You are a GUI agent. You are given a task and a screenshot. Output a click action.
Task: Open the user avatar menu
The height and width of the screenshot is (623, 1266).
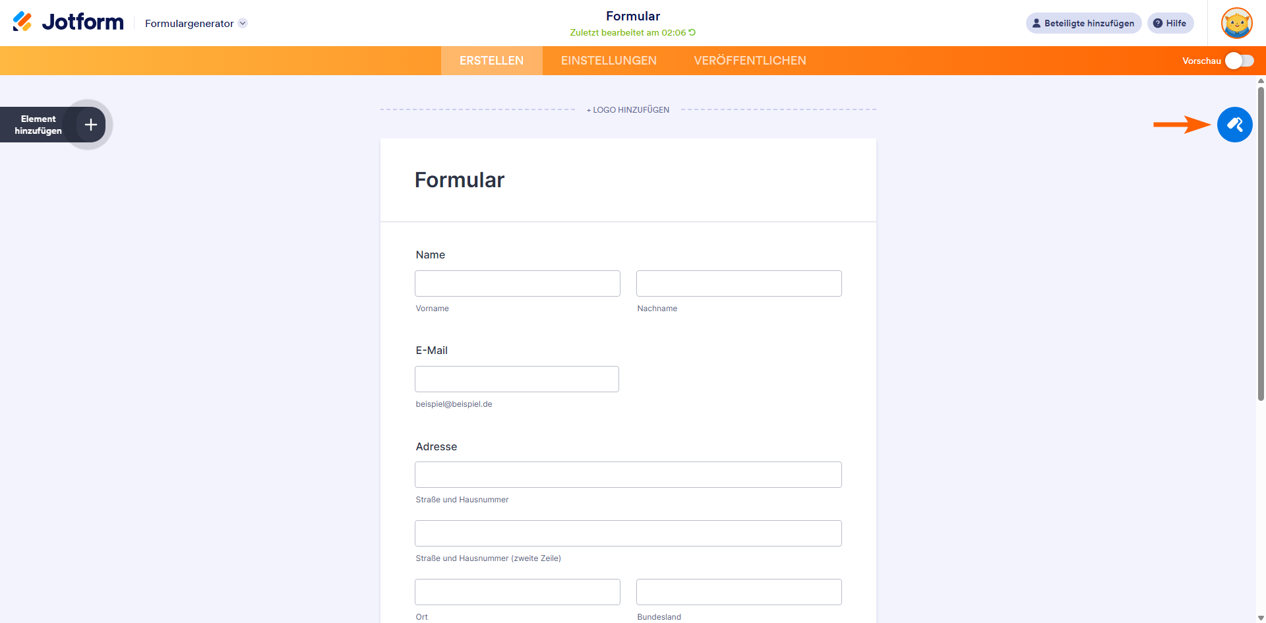coord(1236,23)
